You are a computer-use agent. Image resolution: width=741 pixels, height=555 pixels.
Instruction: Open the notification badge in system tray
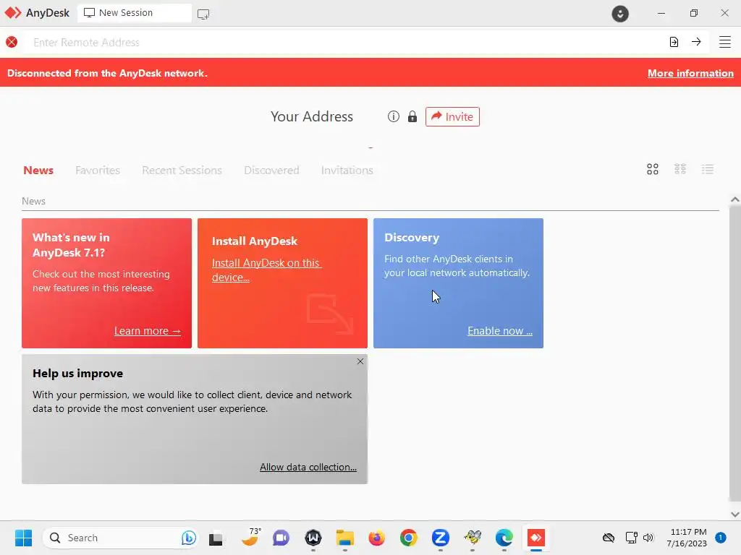pyautogui.click(x=721, y=538)
